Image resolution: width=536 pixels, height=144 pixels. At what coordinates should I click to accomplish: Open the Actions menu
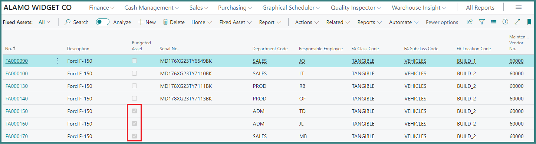[x=307, y=22]
